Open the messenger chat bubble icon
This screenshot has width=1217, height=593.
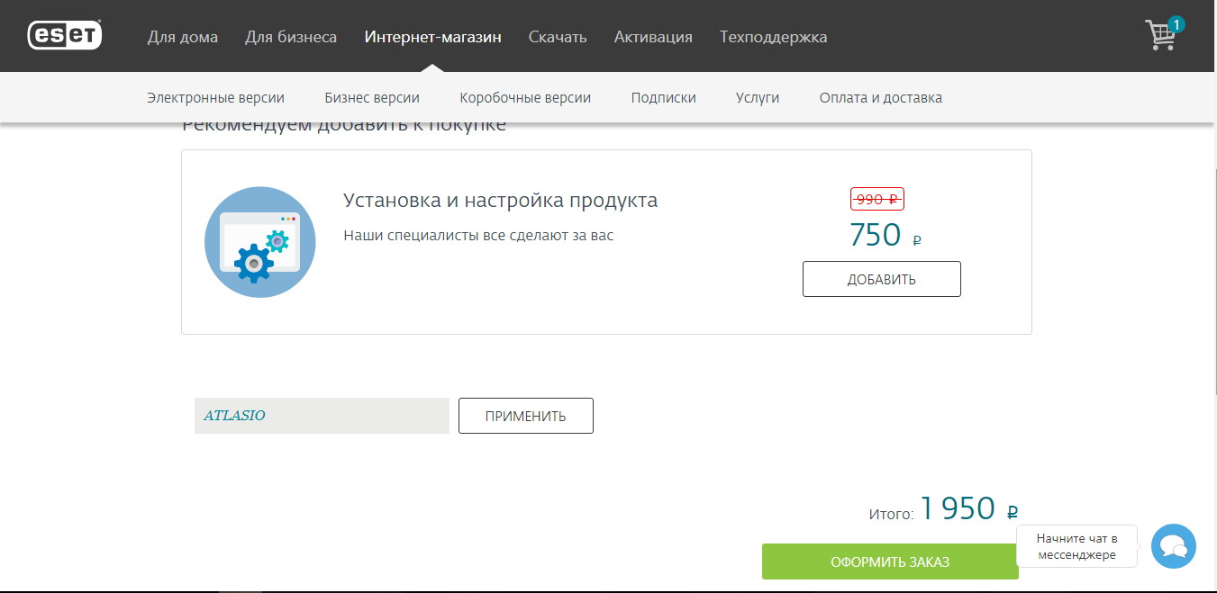click(1173, 546)
